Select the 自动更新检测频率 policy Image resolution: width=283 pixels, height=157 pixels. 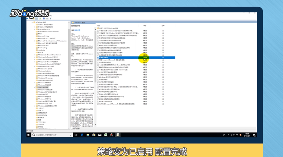pos(105,63)
